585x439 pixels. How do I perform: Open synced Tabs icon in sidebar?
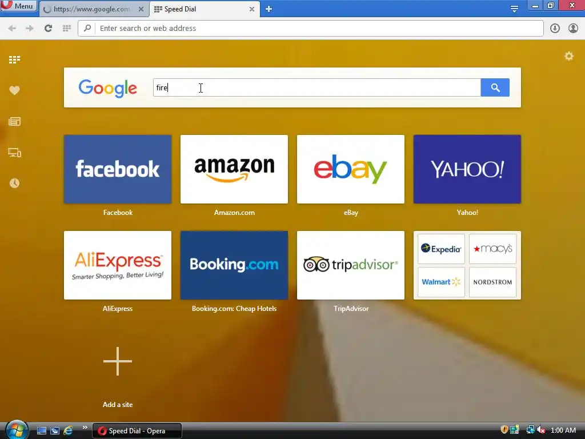click(14, 153)
